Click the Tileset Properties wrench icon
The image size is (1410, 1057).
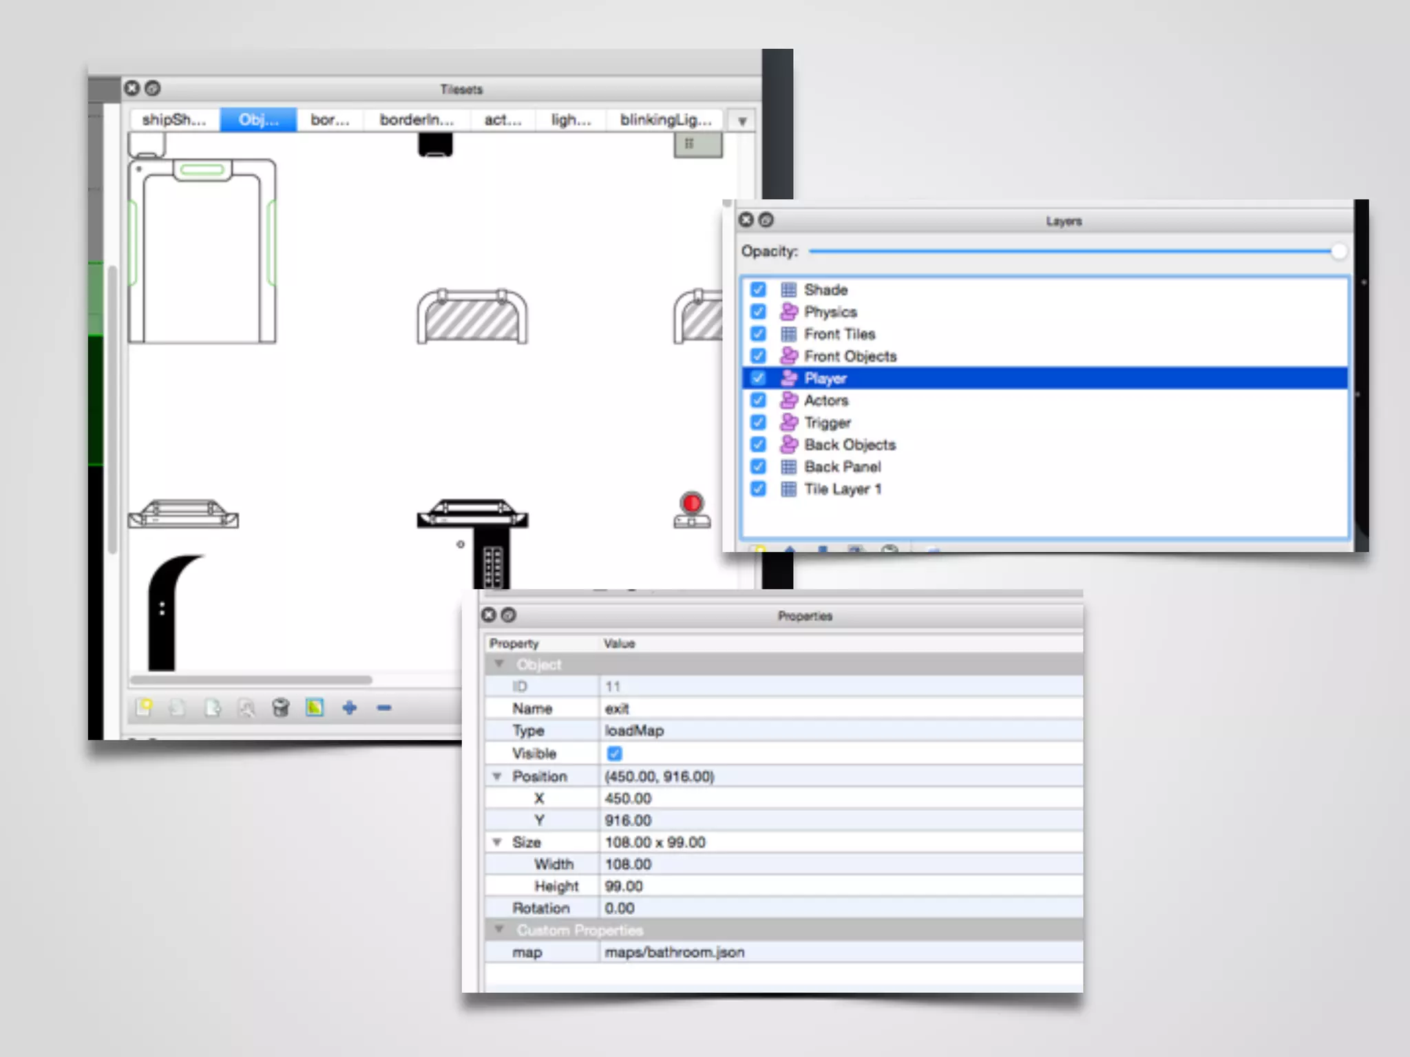(x=246, y=707)
